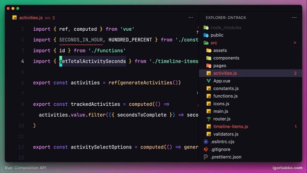This screenshot has width=307, height=173.
Task: Click the public folder icon
Action: (x=206, y=35)
